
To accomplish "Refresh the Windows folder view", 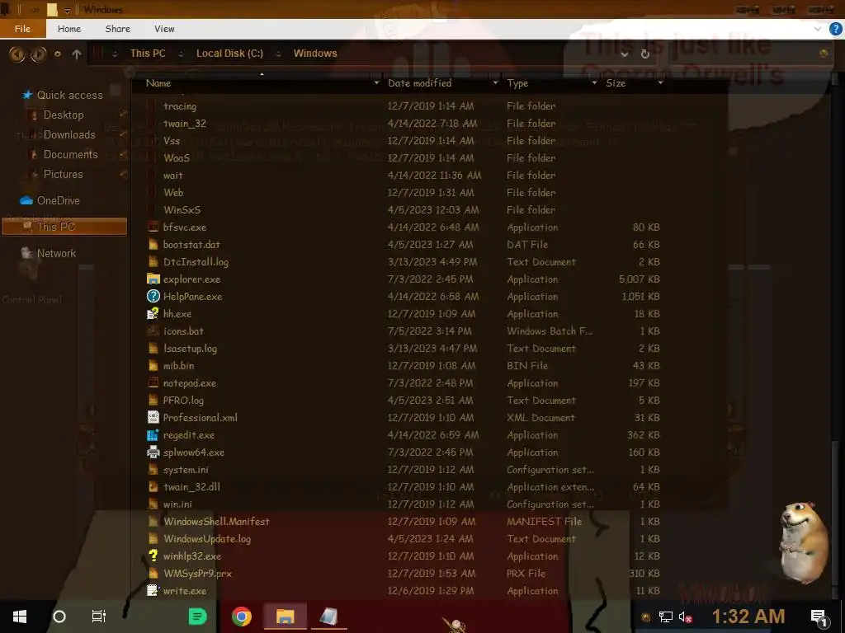I will pos(645,54).
